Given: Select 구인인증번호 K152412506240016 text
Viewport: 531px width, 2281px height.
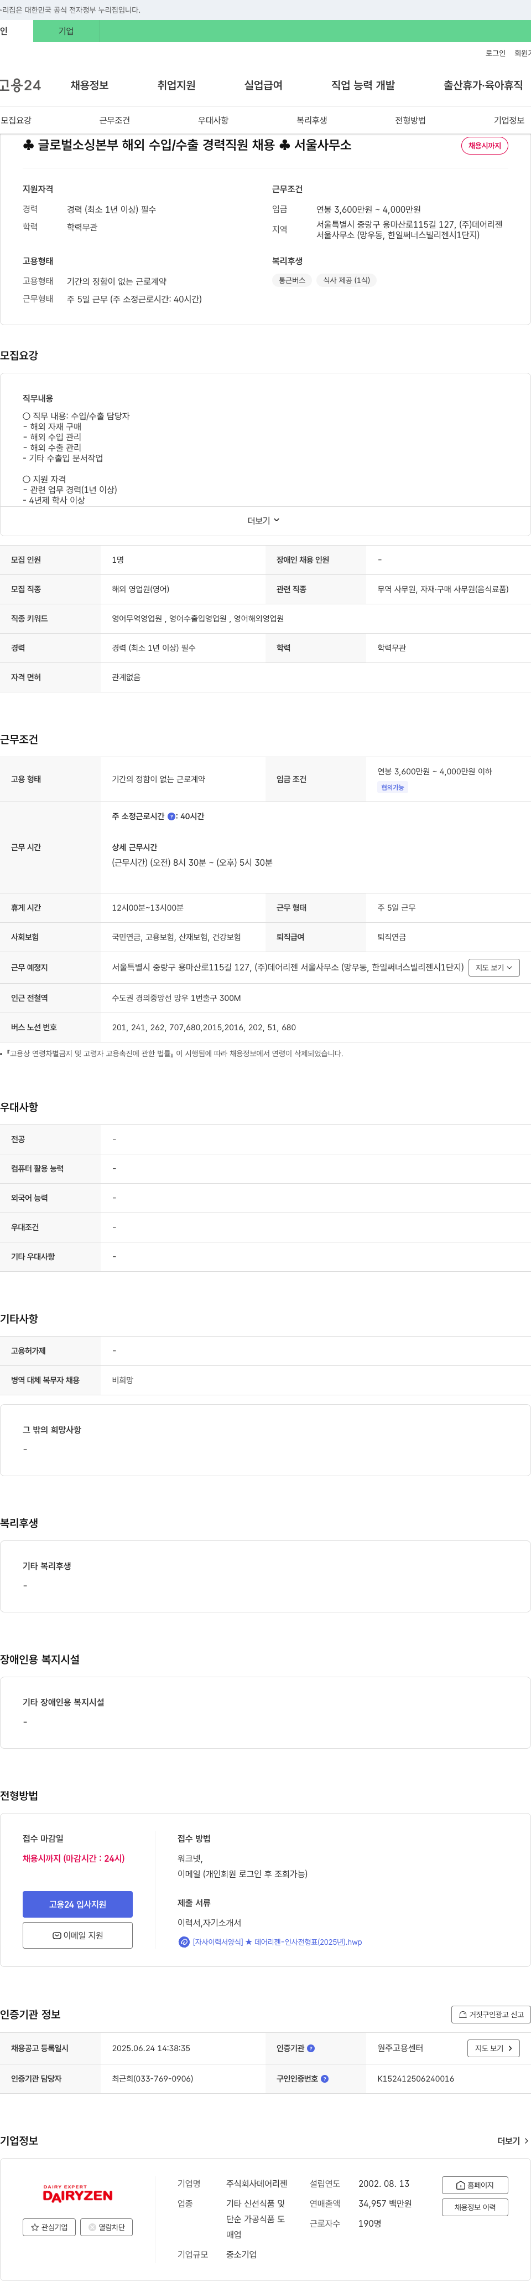Looking at the screenshot, I should tap(415, 2078).
